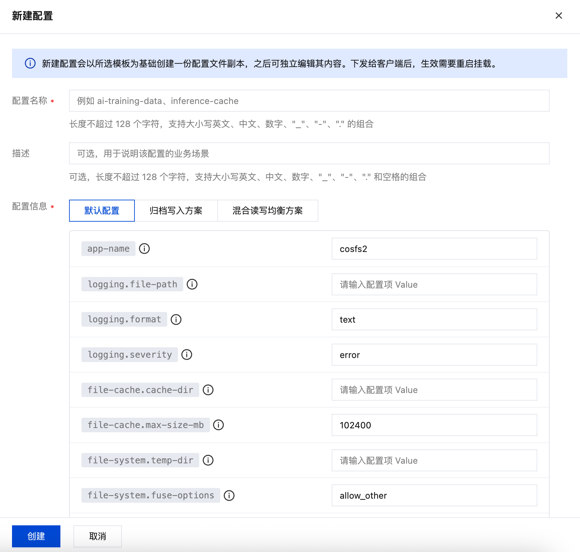The image size is (580, 552).
Task: Edit the logging.severity value error
Action: tap(434, 355)
